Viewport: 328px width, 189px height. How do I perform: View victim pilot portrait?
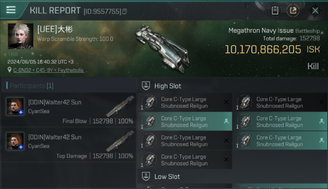tap(20, 36)
